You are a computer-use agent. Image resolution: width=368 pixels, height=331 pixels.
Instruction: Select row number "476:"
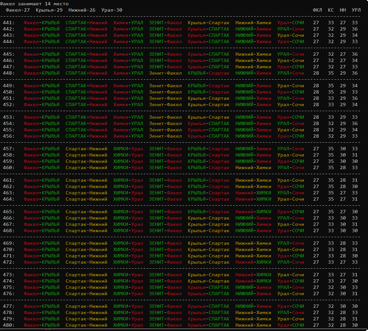[x=9, y=294]
